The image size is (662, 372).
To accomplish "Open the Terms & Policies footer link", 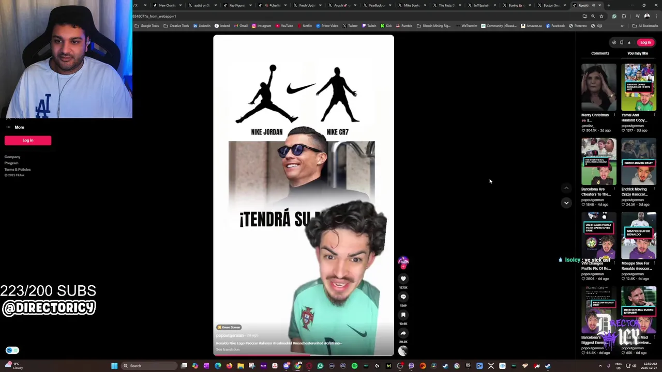I will pos(18,169).
